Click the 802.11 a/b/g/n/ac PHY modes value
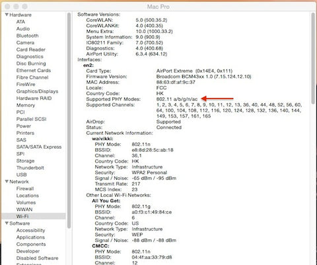 pos(177,99)
